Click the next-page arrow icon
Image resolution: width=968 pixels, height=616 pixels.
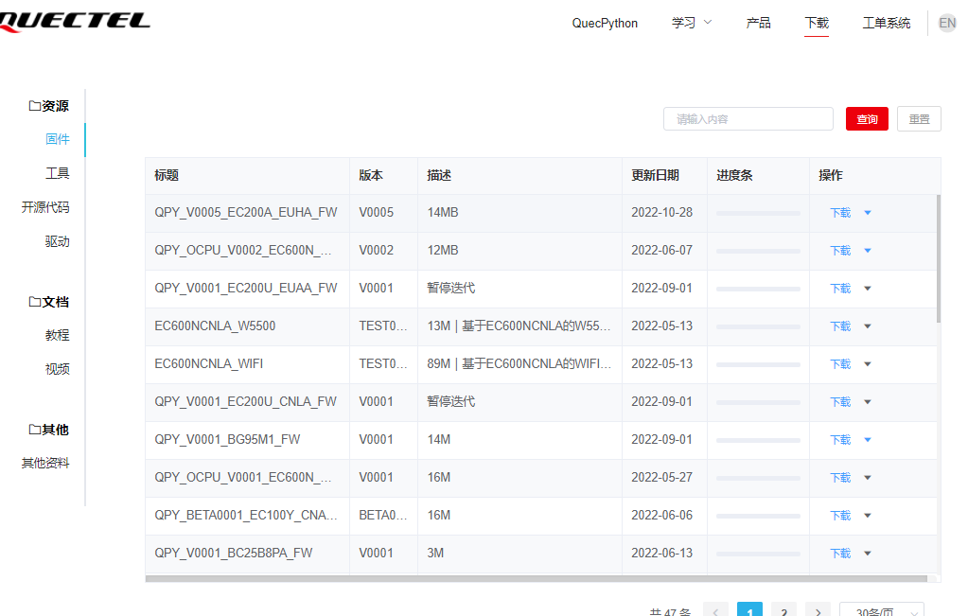click(818, 610)
